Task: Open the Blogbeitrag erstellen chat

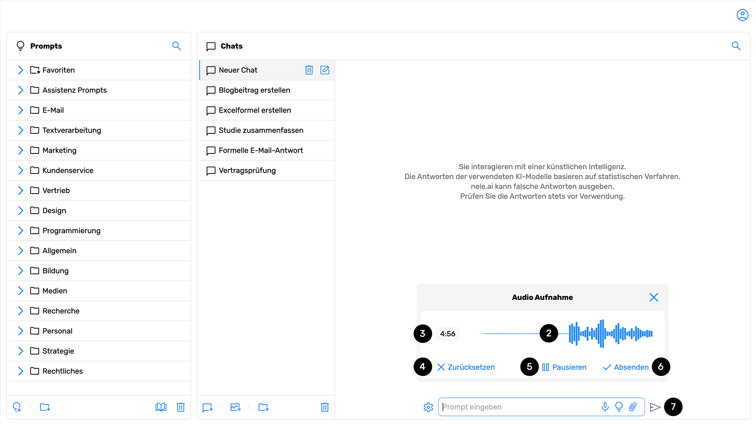Action: pyautogui.click(x=254, y=90)
